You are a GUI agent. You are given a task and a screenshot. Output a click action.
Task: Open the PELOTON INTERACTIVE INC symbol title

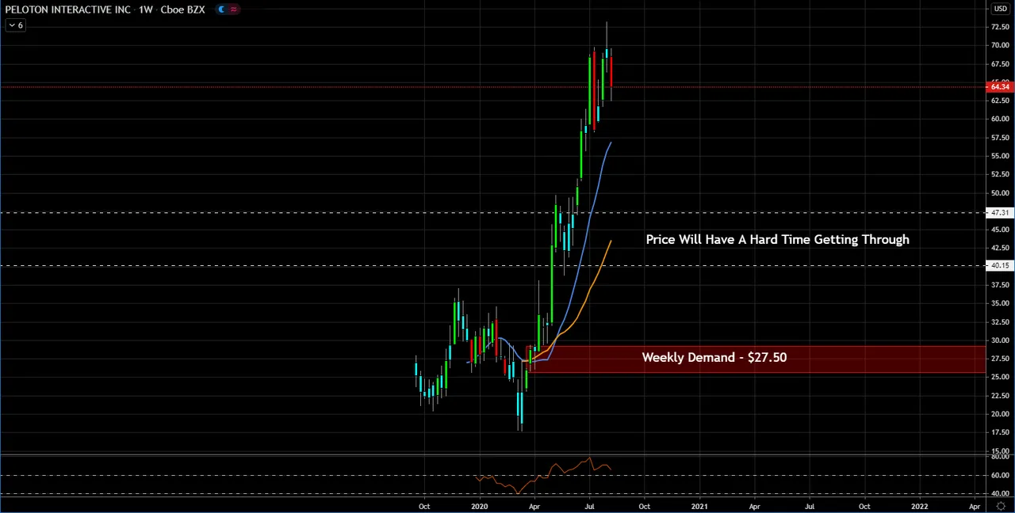(x=67, y=9)
